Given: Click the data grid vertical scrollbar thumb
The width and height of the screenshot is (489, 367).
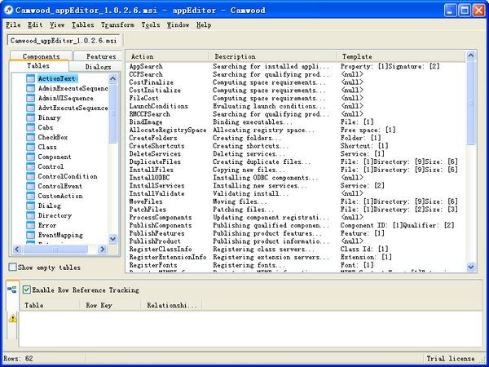Looking at the screenshot, I should (471, 103).
